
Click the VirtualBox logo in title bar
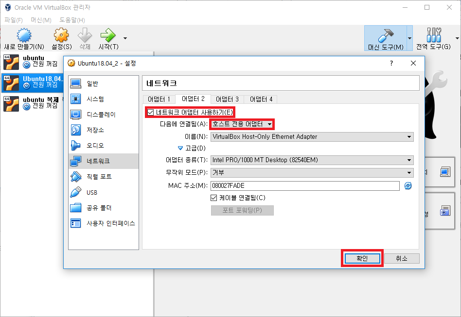[x=8, y=7]
